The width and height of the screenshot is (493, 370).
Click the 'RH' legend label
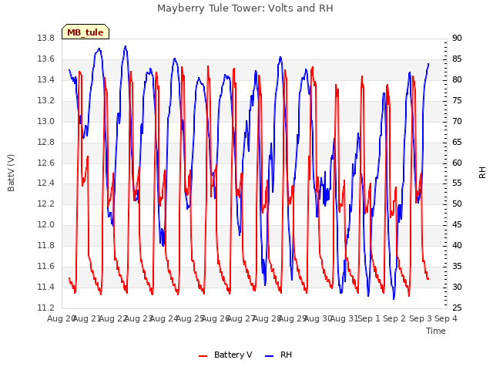286,355
